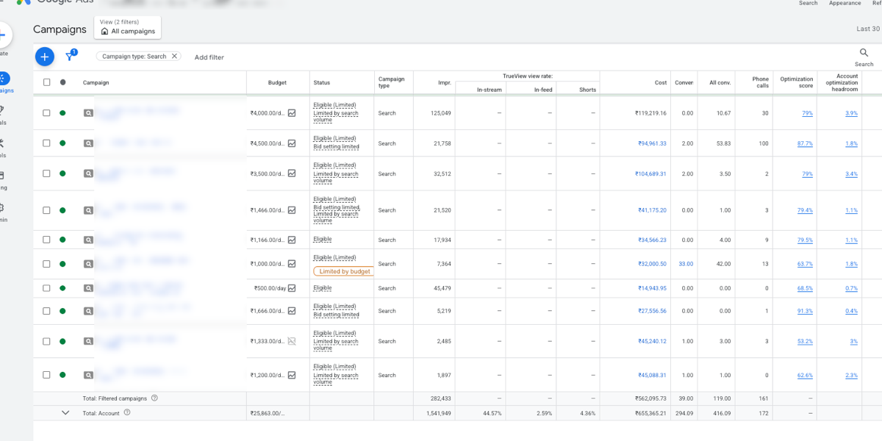Image resolution: width=882 pixels, height=441 pixels.
Task: Sort by the Phone calls column header
Action: point(761,82)
